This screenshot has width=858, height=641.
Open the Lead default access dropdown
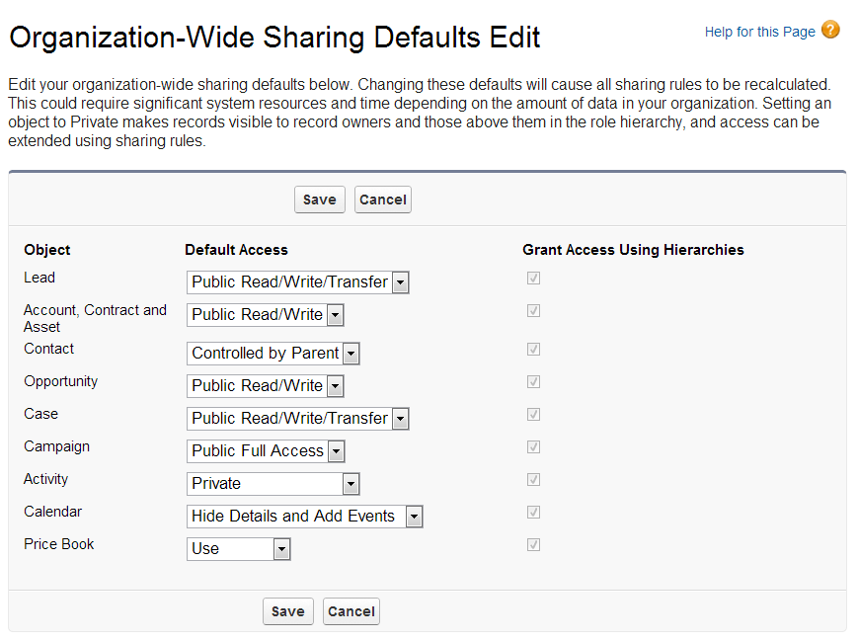point(297,282)
